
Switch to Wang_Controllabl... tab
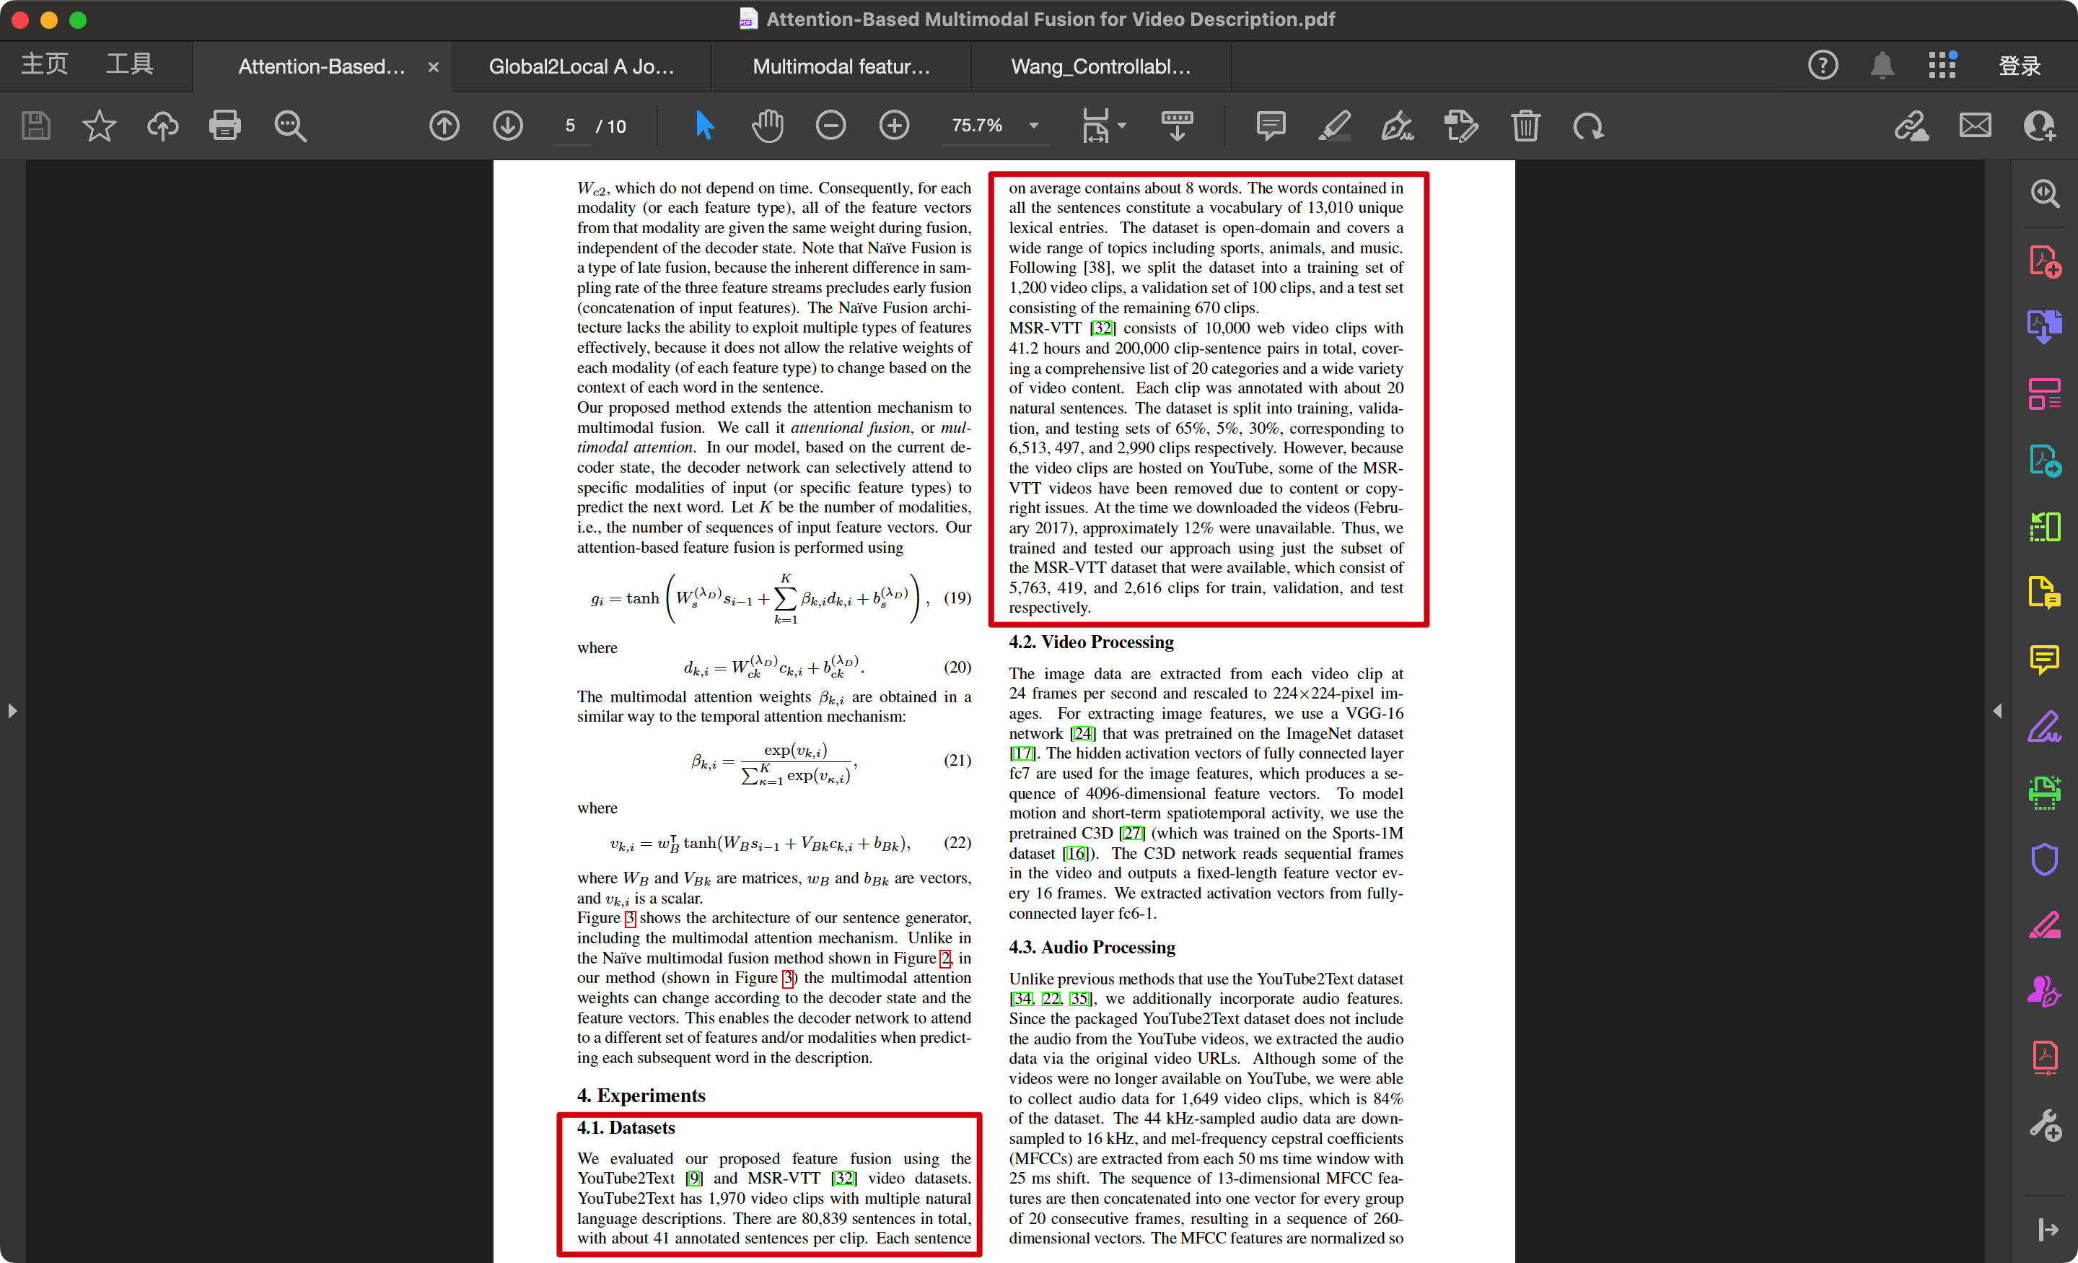coord(1100,66)
